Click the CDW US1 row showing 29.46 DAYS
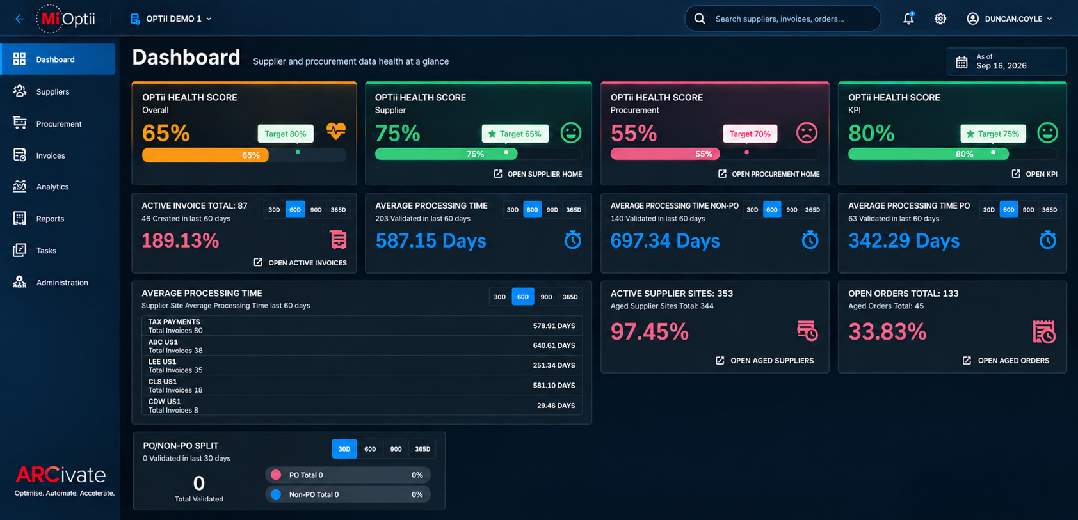The image size is (1078, 520). click(362, 406)
